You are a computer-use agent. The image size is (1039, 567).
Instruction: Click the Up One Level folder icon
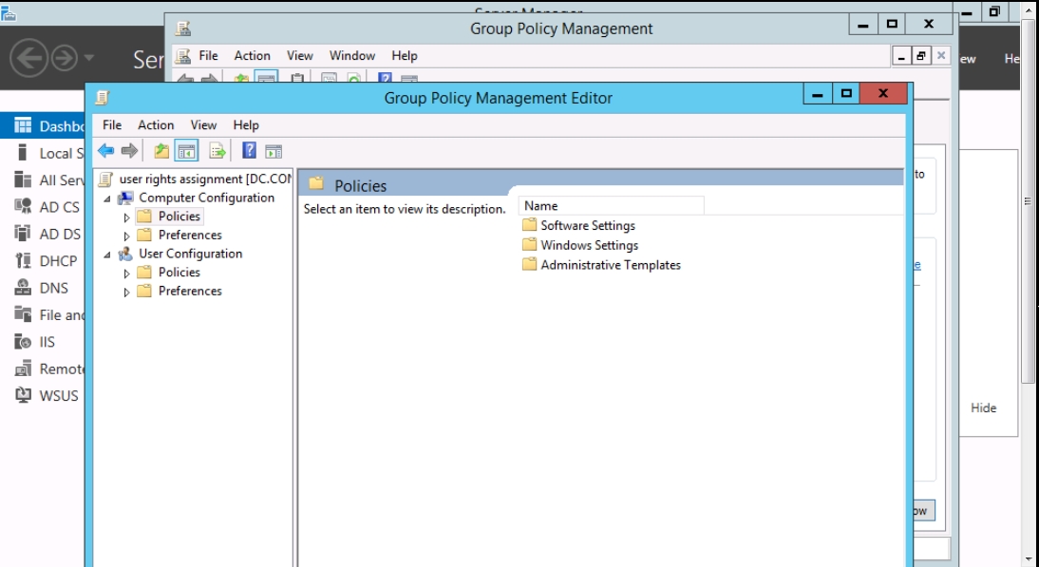pyautogui.click(x=161, y=151)
